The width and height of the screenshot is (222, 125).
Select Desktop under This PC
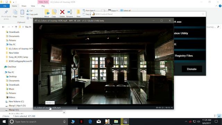click(x=12, y=76)
